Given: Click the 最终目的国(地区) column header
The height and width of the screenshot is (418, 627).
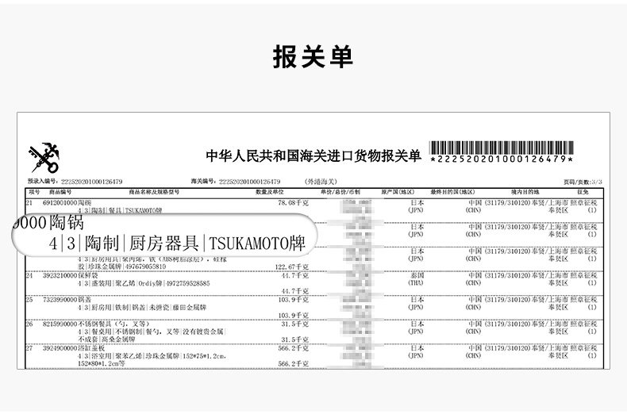Looking at the screenshot, I should coord(452,192).
